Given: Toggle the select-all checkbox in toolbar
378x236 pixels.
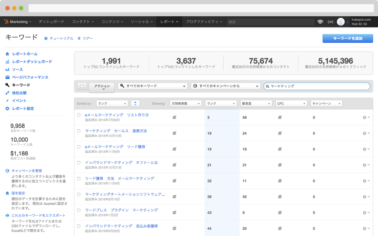Looking at the screenshot, I should [82, 86].
